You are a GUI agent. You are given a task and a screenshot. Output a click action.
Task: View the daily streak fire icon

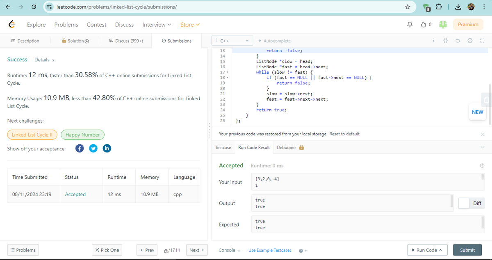[x=424, y=25]
